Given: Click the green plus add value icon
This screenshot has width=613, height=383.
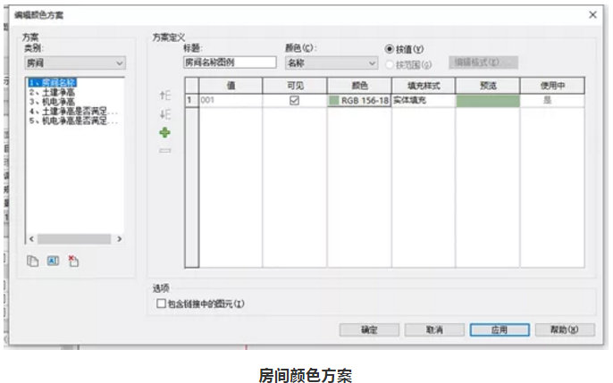Looking at the screenshot, I should click(164, 133).
